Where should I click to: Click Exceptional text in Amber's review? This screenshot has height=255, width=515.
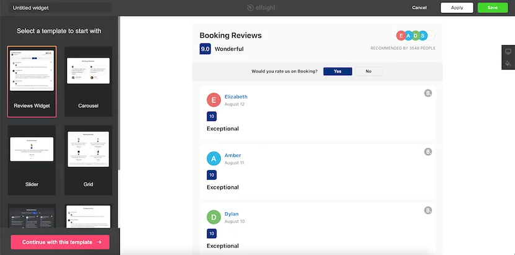click(x=223, y=187)
